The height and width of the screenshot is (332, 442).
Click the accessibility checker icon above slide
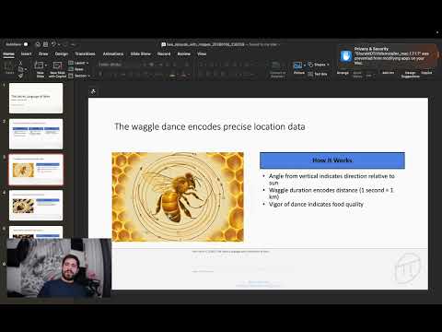tap(93, 91)
